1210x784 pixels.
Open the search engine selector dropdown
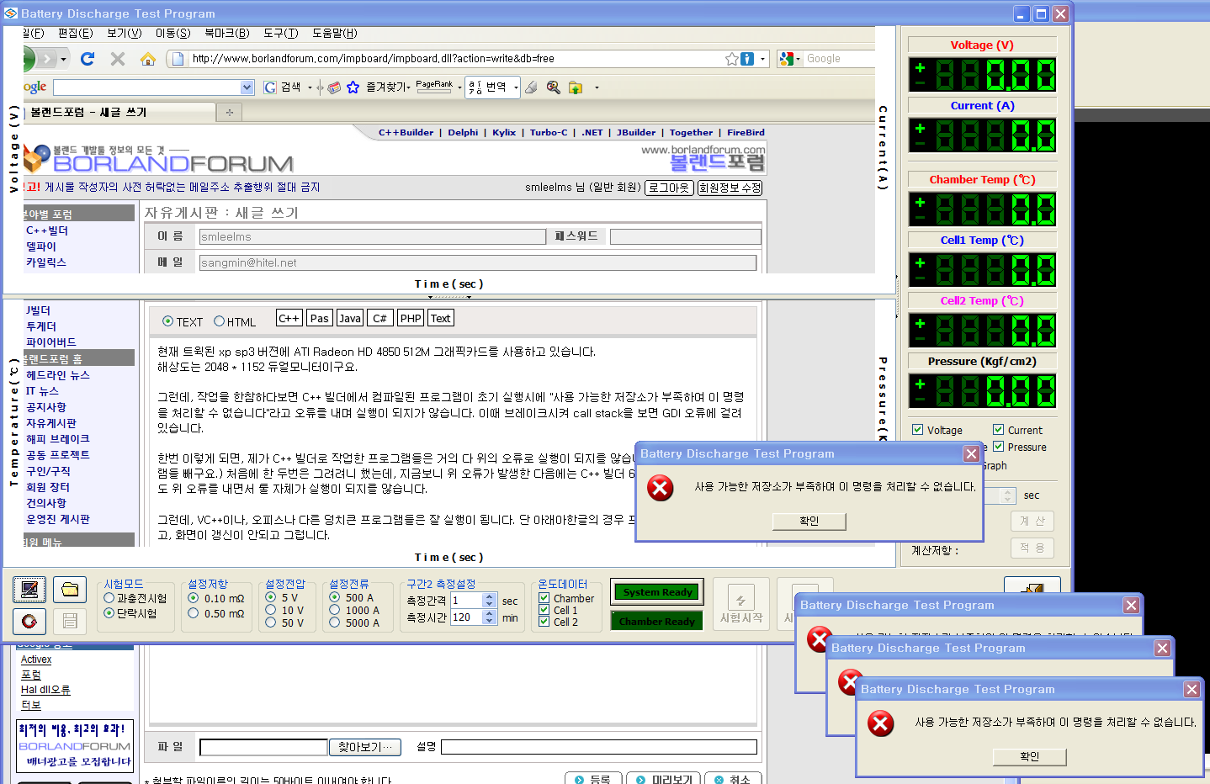(x=797, y=59)
